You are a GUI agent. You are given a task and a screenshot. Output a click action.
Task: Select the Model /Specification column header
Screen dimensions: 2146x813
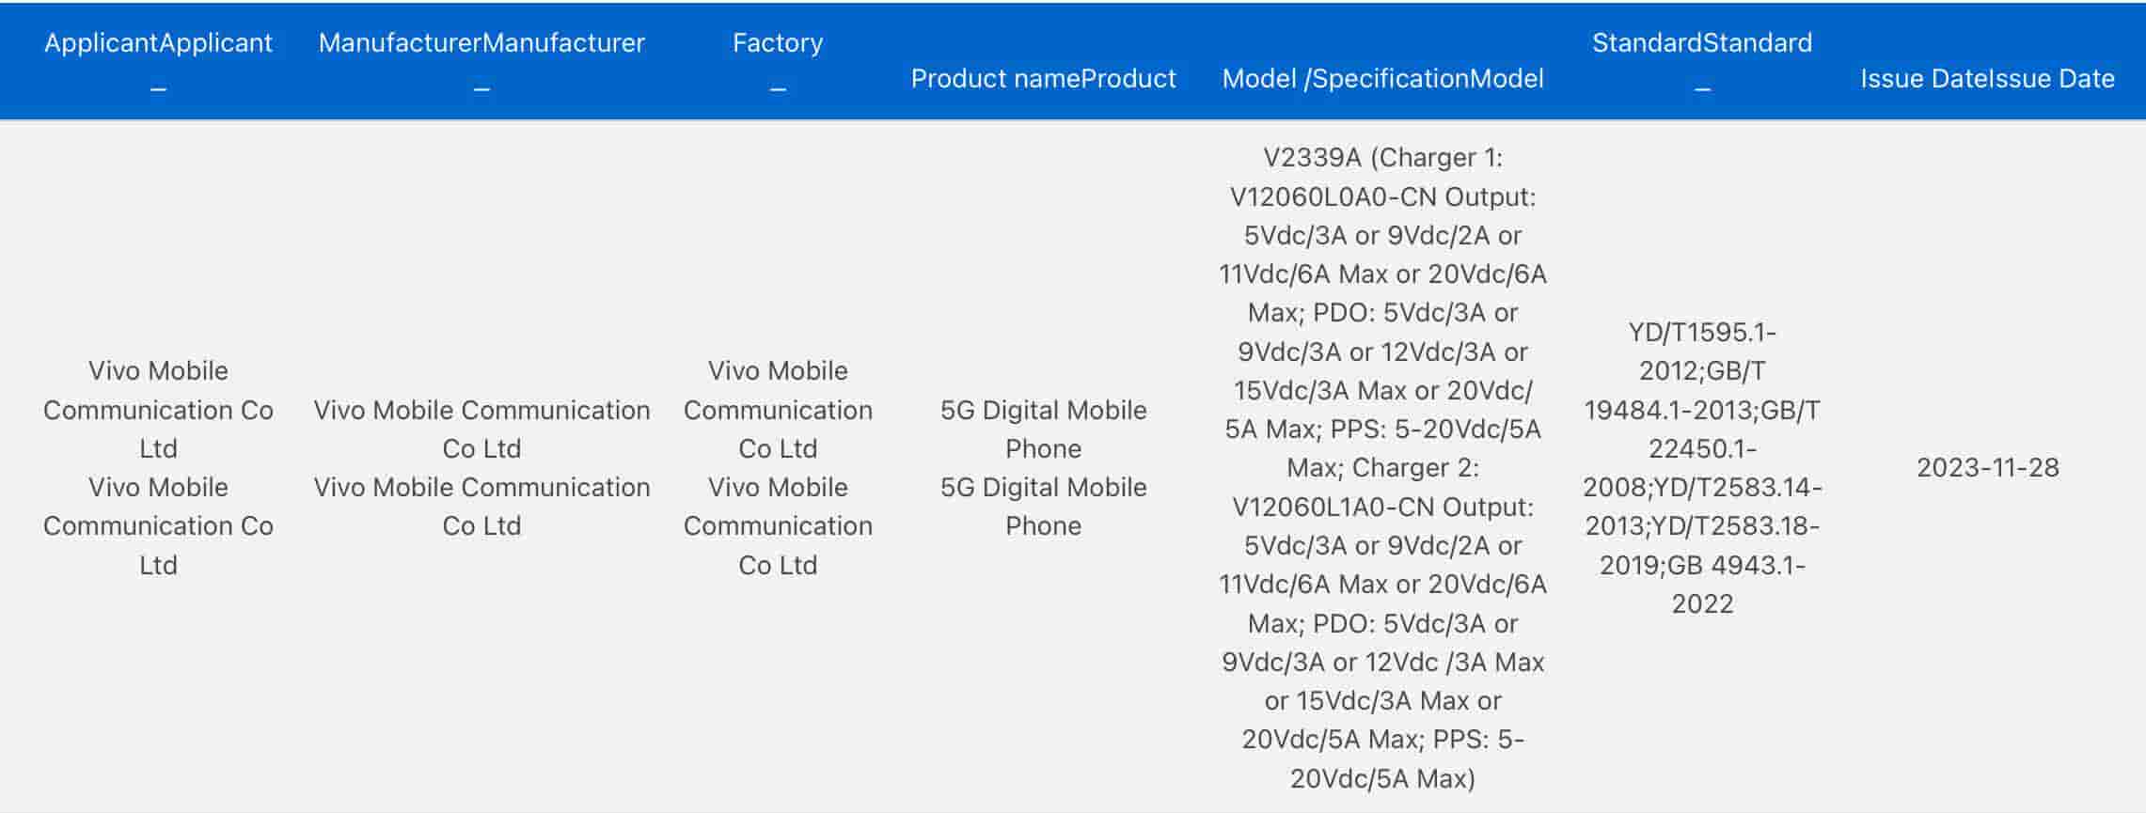pos(1382,79)
